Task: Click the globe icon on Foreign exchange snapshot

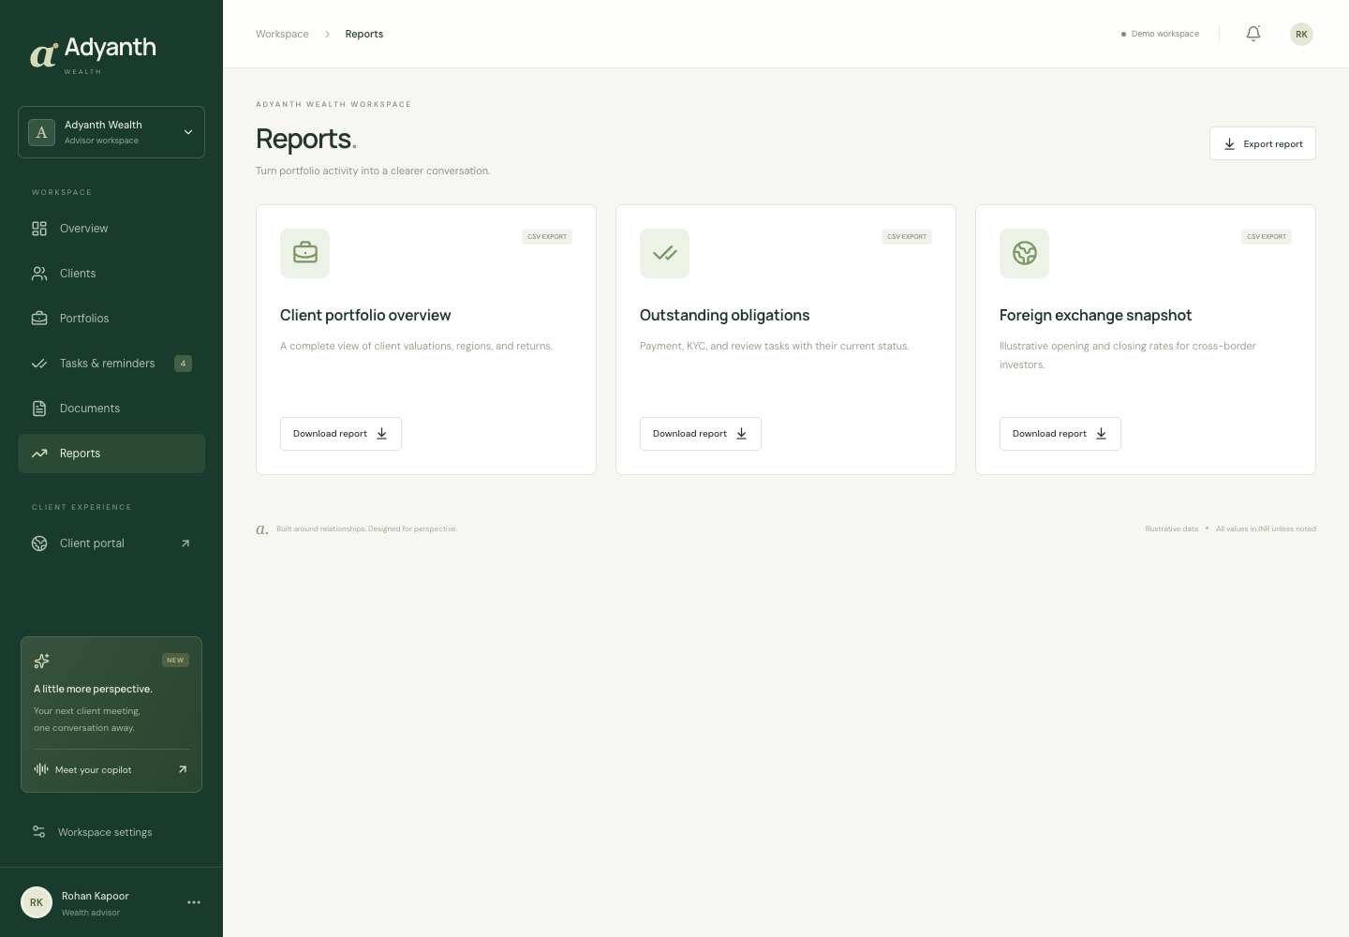Action: click(x=1024, y=253)
